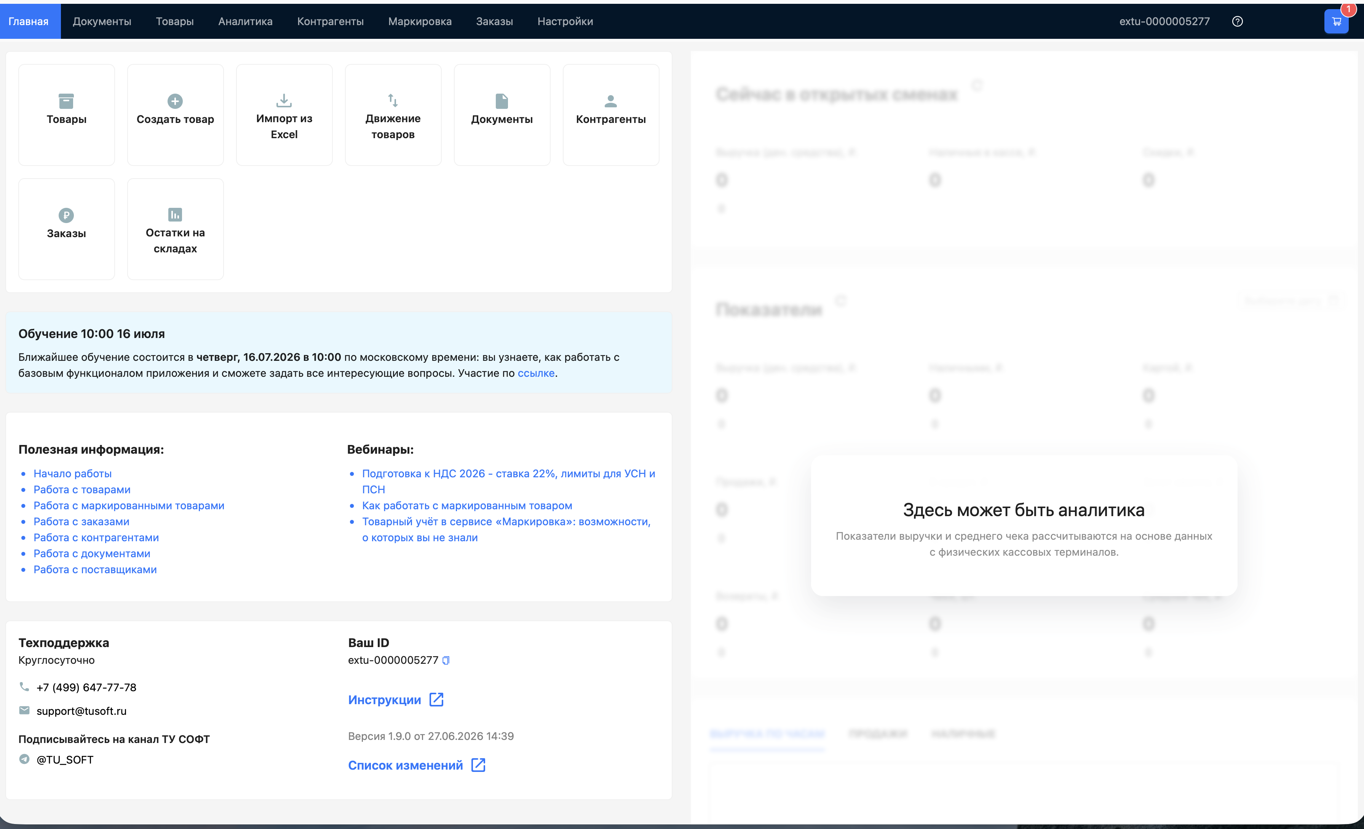
Task: Go to the Настройки menu
Action: click(565, 21)
